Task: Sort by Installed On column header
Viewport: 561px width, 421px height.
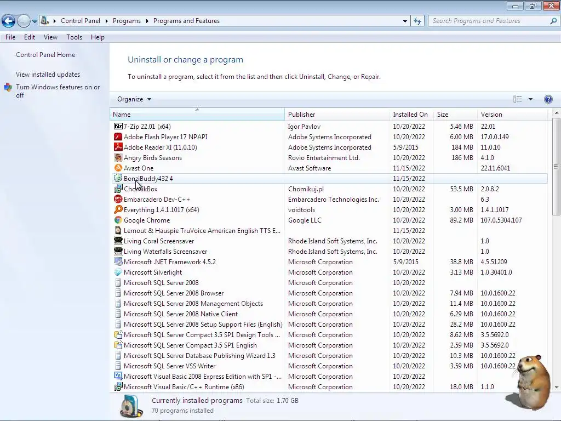Action: pos(411,115)
